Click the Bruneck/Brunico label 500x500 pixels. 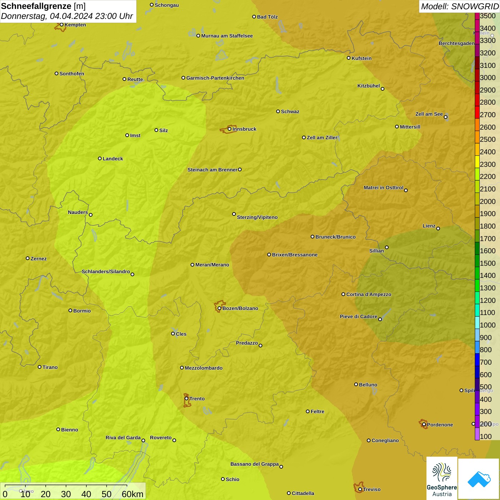coord(336,237)
